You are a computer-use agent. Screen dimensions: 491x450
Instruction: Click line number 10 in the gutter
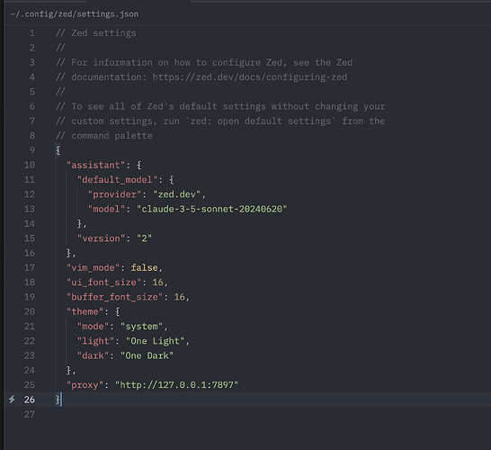click(x=30, y=165)
